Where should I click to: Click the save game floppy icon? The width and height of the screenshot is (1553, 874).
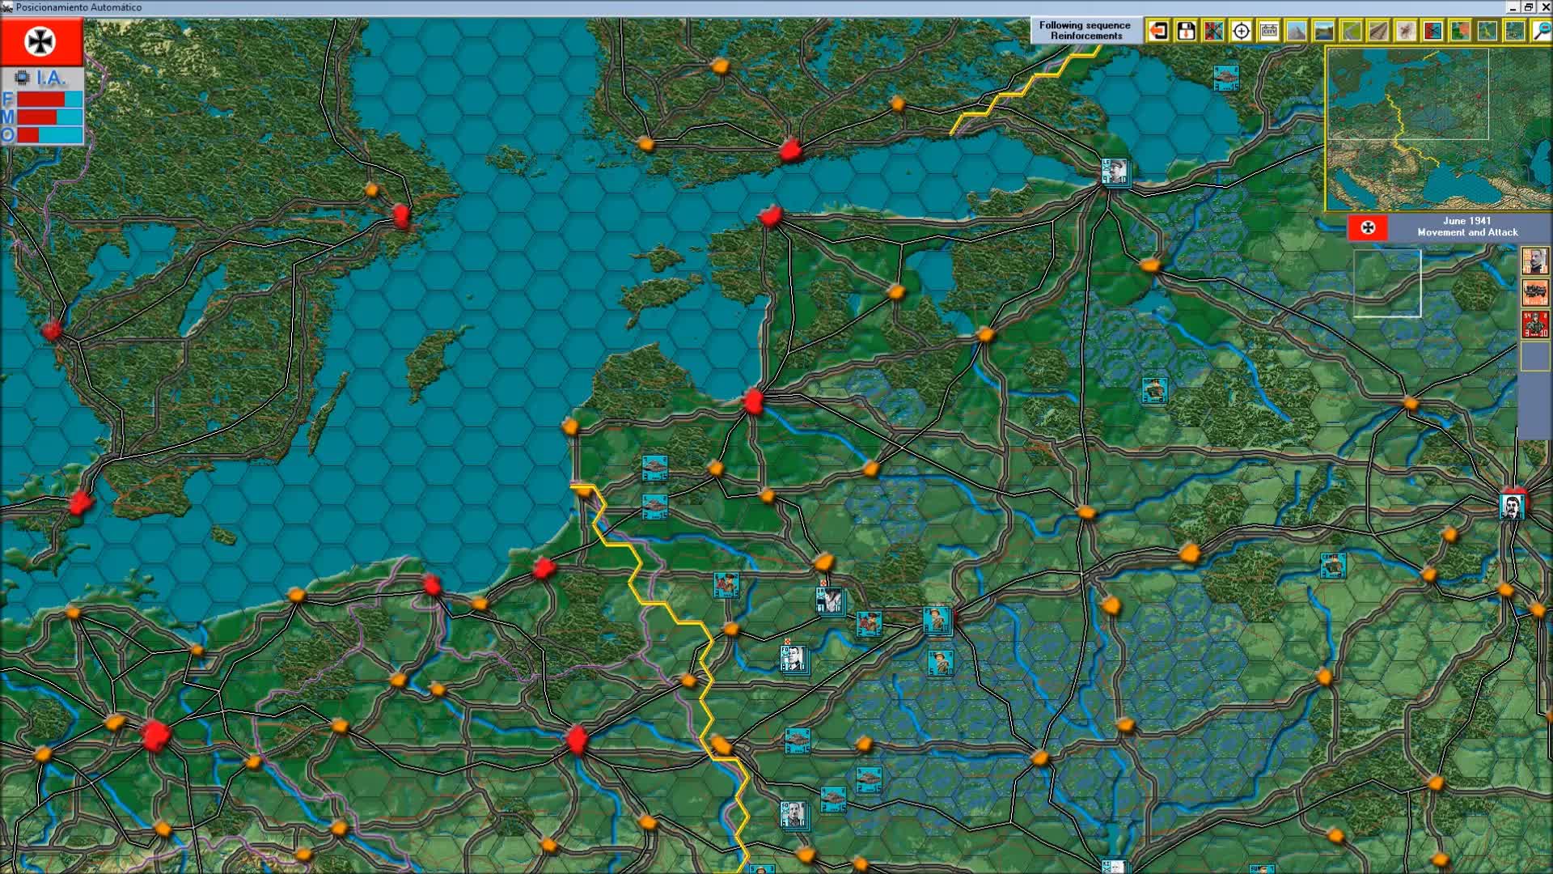click(x=1186, y=32)
